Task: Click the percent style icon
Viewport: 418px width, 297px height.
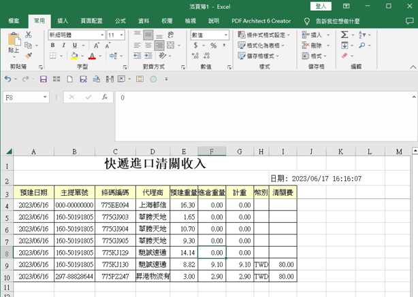Action: (213, 46)
